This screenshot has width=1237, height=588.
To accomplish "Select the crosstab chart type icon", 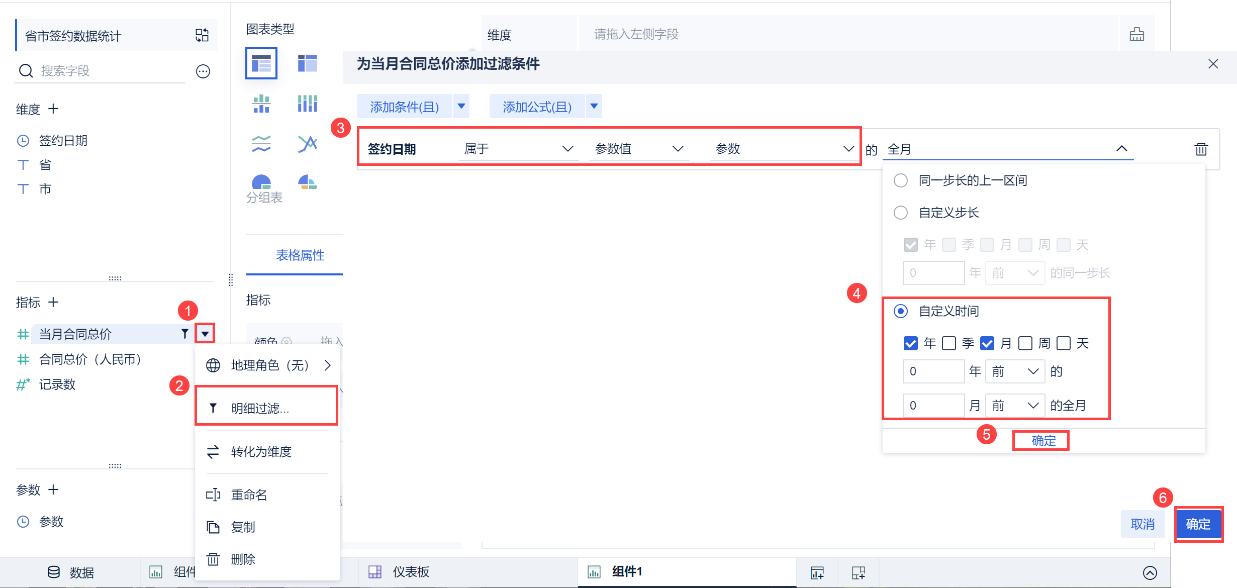I will click(307, 63).
